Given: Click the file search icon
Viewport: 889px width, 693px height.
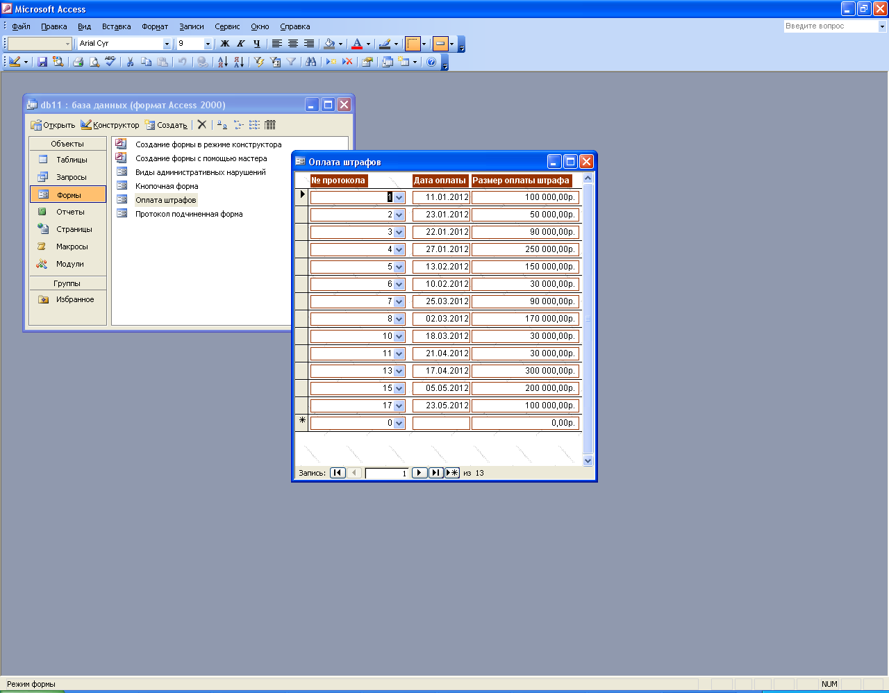Looking at the screenshot, I should pyautogui.click(x=58, y=62).
